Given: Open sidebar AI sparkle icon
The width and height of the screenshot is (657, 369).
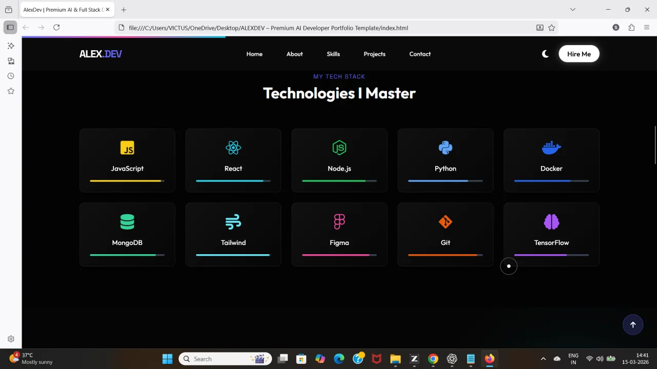Looking at the screenshot, I should [x=11, y=46].
